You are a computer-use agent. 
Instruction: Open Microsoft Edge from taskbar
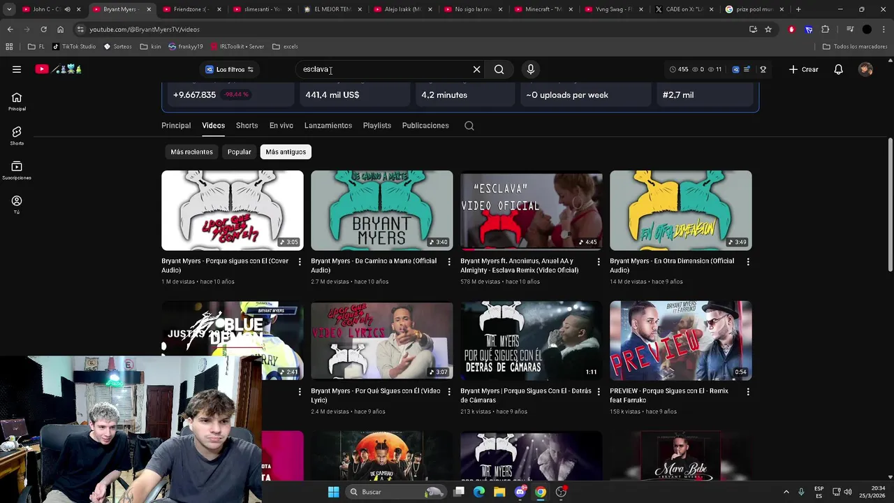point(478,492)
